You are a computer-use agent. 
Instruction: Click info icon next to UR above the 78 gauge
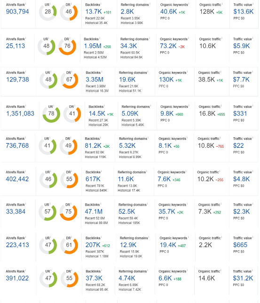(54, 106)
